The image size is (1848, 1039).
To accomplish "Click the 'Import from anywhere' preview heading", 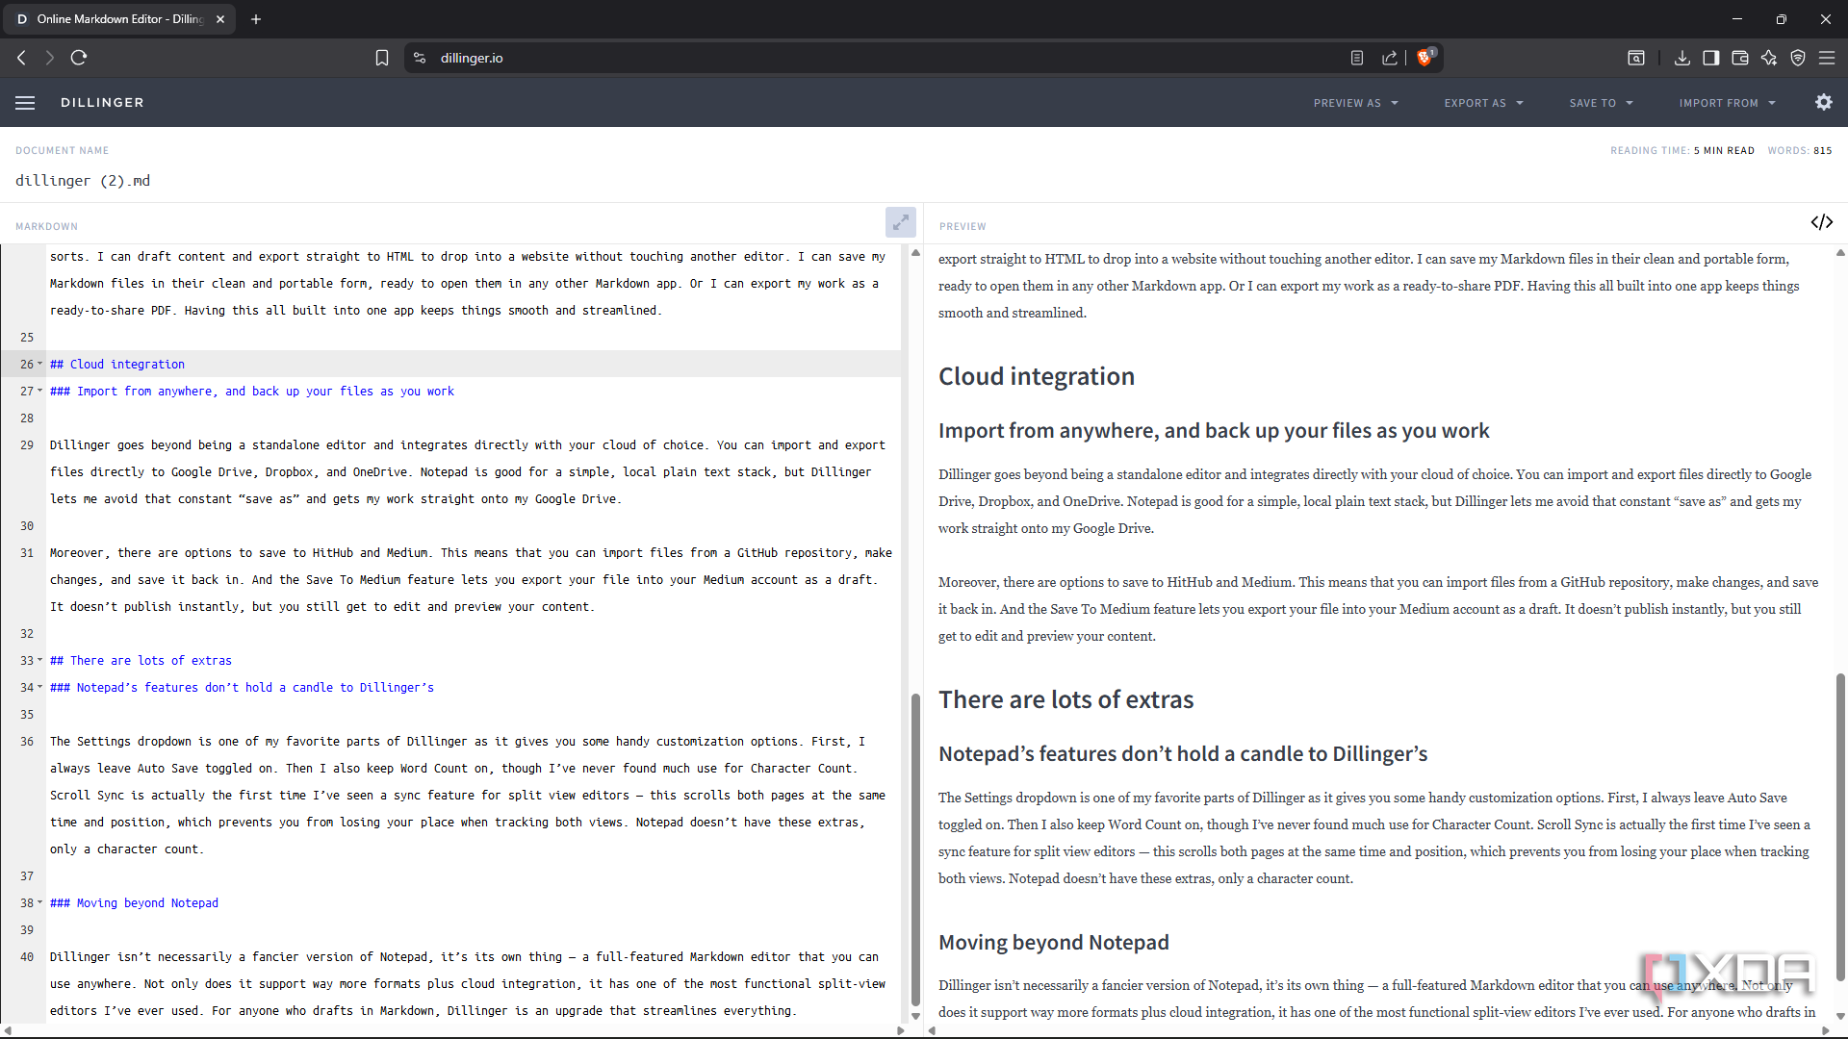I will coord(1214,431).
